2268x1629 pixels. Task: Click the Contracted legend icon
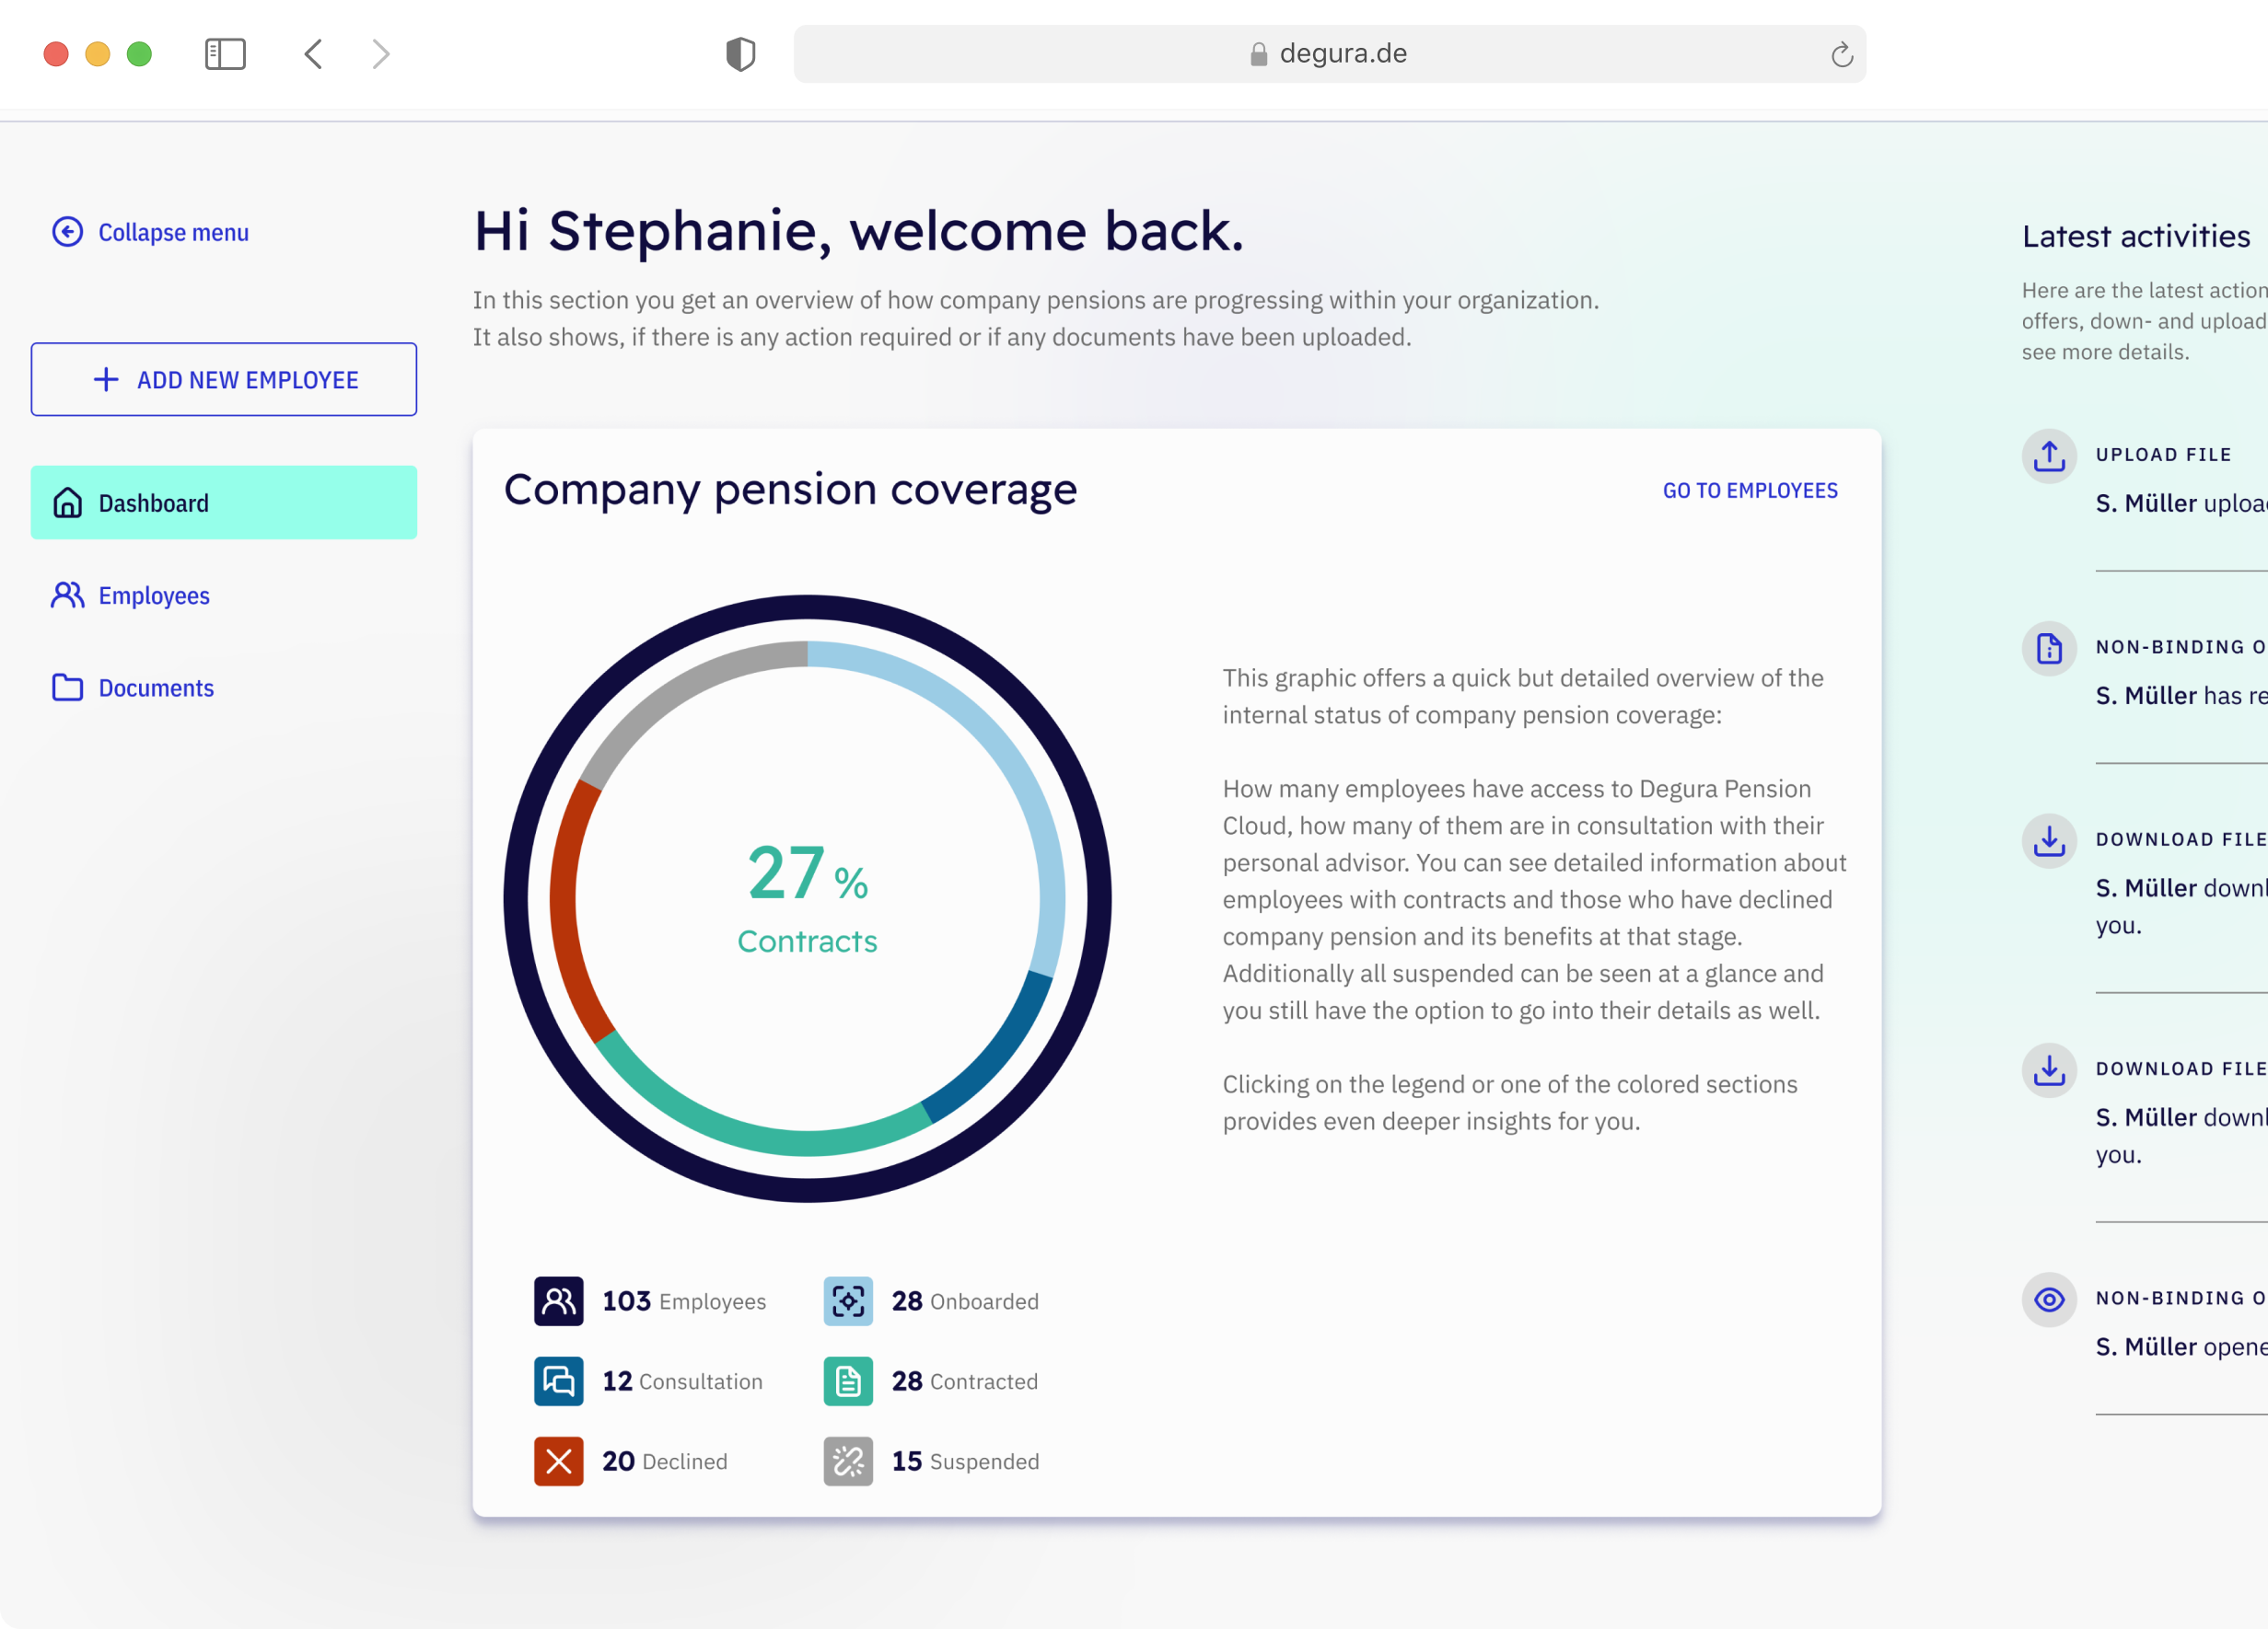point(847,1381)
